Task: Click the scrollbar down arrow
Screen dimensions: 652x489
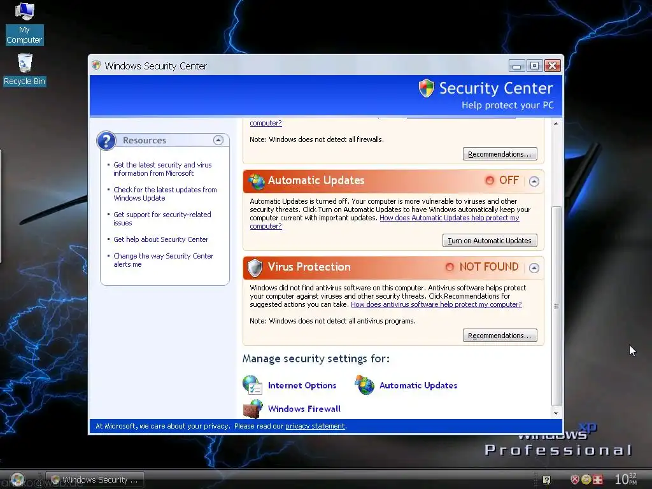Action: click(x=556, y=413)
